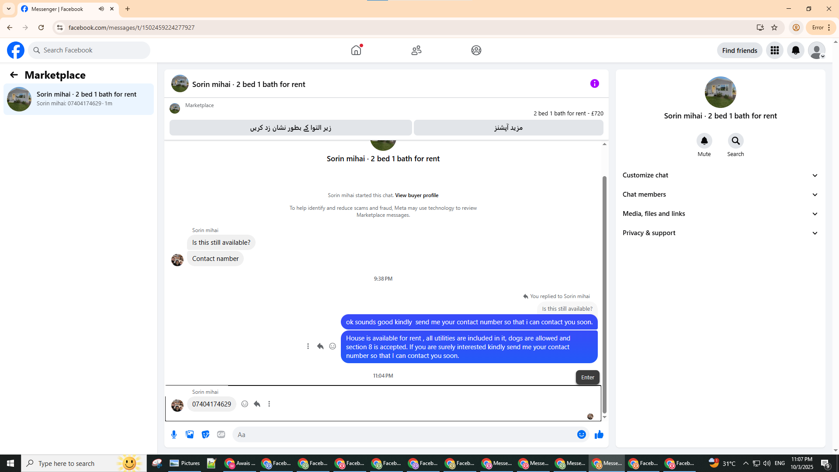Viewport: 839px width, 472px height.
Task: Open the tab search dropdown arrow
Action: 9,9
